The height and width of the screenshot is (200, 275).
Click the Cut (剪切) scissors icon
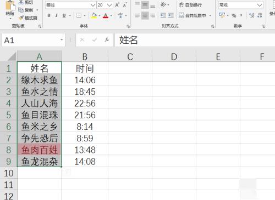(x=21, y=2)
